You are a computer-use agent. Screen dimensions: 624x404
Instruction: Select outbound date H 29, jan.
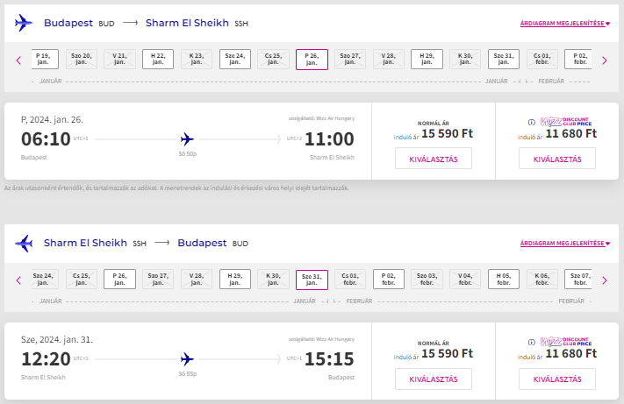tap(427, 60)
